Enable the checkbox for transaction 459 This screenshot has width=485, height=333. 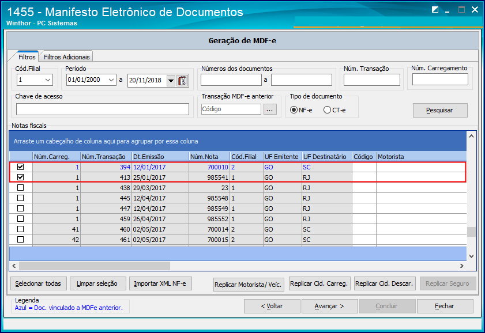point(20,219)
